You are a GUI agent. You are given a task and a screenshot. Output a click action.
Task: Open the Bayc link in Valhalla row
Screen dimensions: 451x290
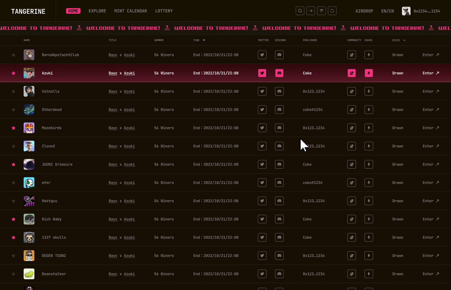pos(113,92)
